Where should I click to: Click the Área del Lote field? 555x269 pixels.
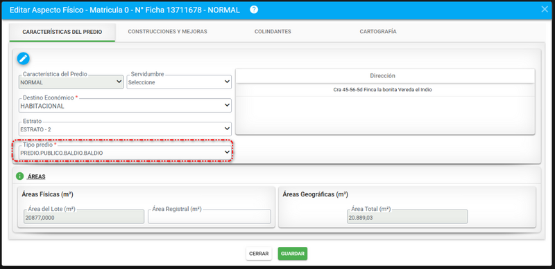tap(84, 217)
